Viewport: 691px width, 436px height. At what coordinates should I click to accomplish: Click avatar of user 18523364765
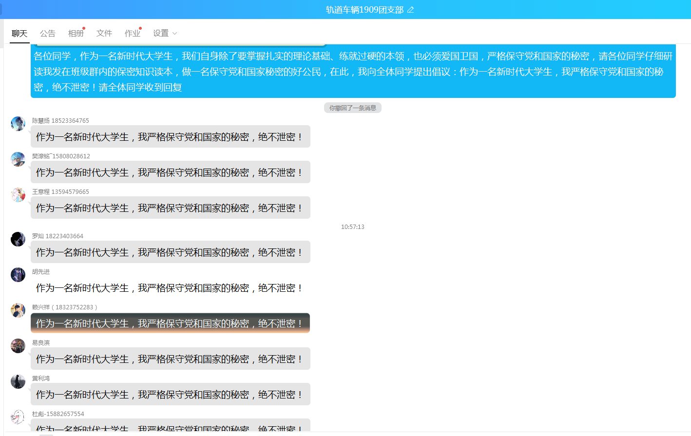pyautogui.click(x=18, y=124)
